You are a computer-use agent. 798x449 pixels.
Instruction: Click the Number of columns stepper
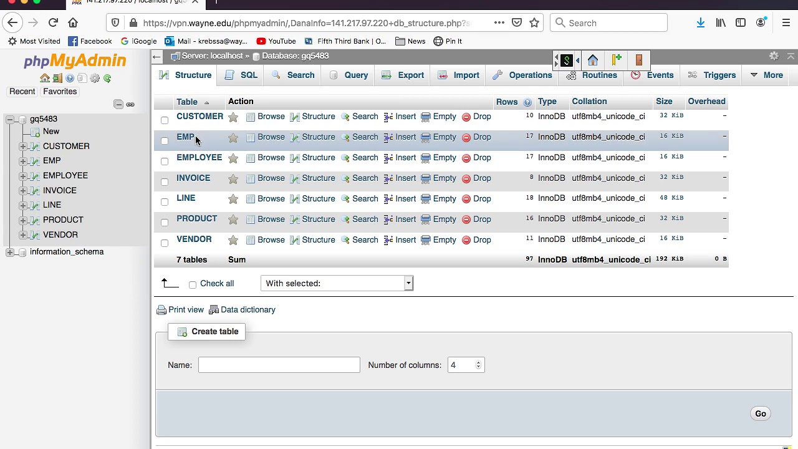pyautogui.click(x=478, y=365)
